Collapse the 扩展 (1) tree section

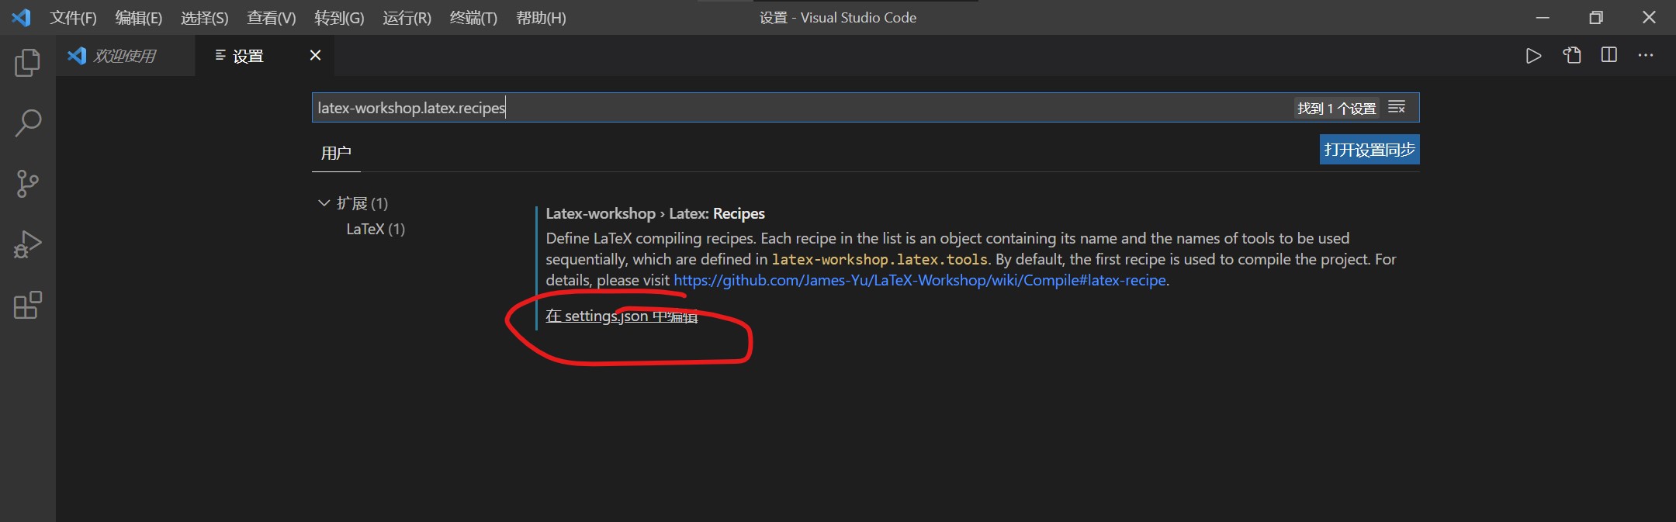pyautogui.click(x=324, y=203)
